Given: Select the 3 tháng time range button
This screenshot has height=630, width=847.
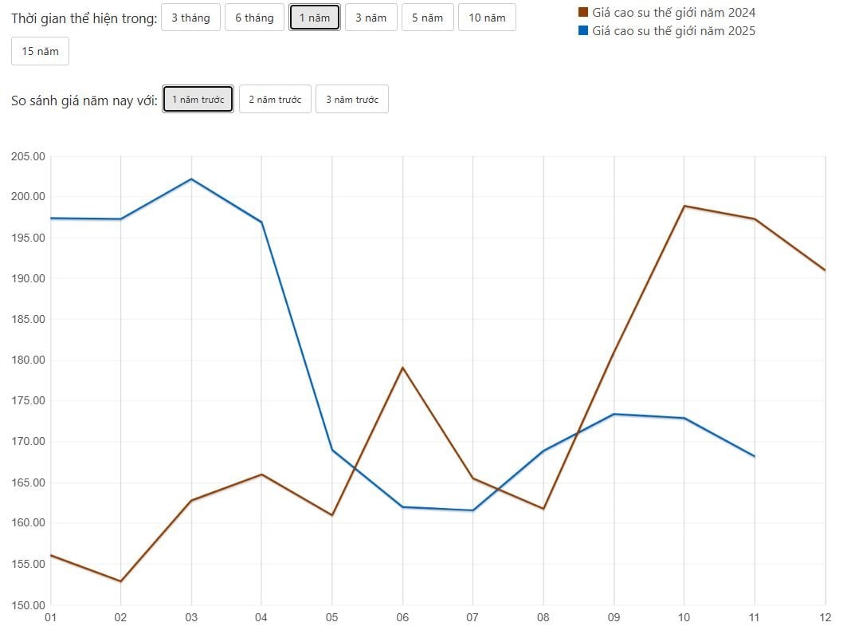Looking at the screenshot, I should click(190, 18).
